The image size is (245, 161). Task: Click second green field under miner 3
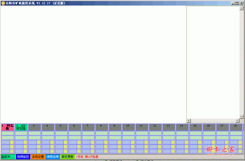(35, 138)
